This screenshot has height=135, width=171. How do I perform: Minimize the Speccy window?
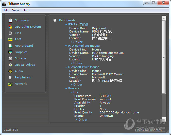[147, 3]
